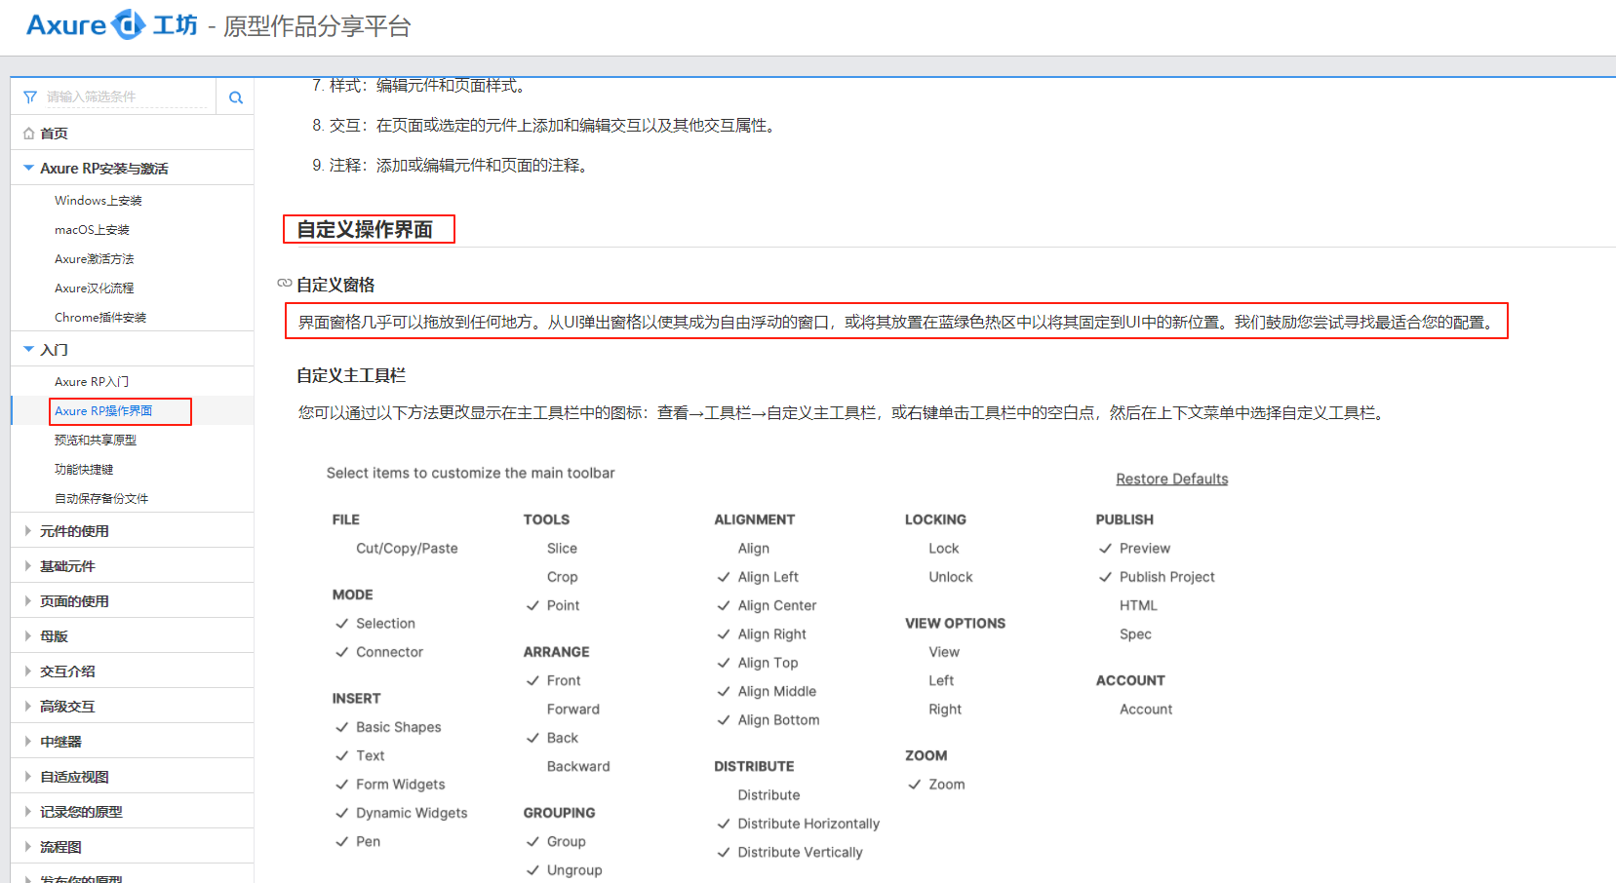Open the 自动保存备份文件 page
This screenshot has height=883, width=1616.
point(101,499)
